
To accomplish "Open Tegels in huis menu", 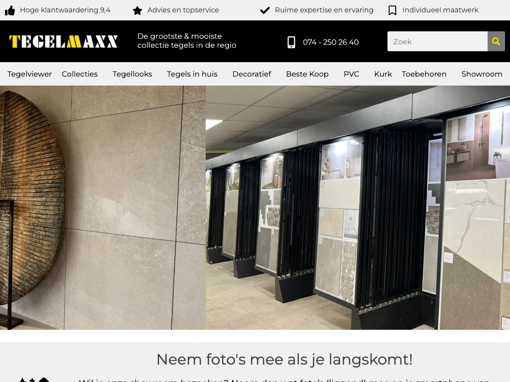I will [192, 74].
